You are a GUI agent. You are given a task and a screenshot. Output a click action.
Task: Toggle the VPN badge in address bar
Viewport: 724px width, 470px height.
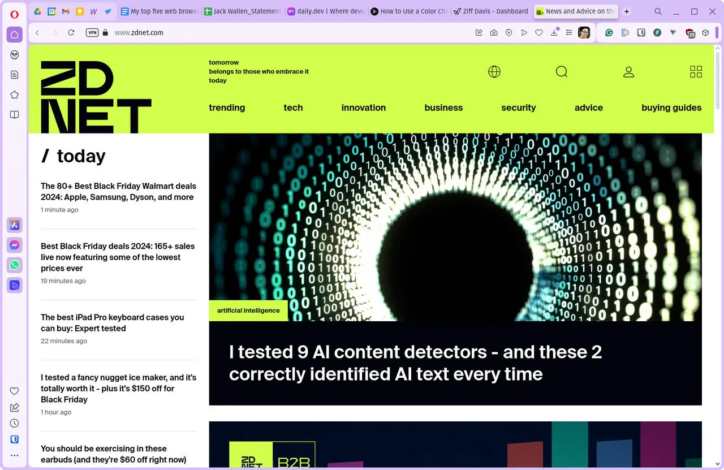[92, 33]
